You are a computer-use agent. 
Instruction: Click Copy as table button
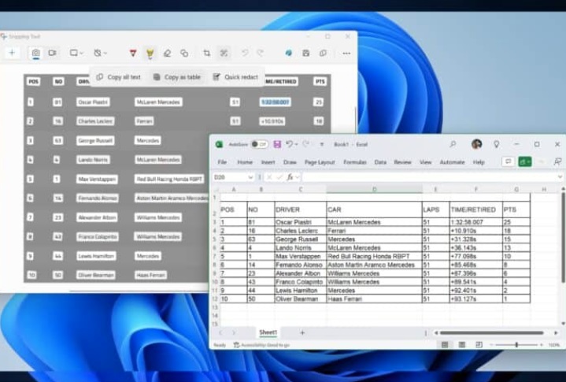point(176,77)
